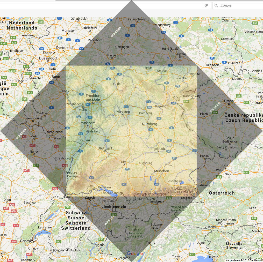Click the Luxembourg city marker

(x=33, y=121)
